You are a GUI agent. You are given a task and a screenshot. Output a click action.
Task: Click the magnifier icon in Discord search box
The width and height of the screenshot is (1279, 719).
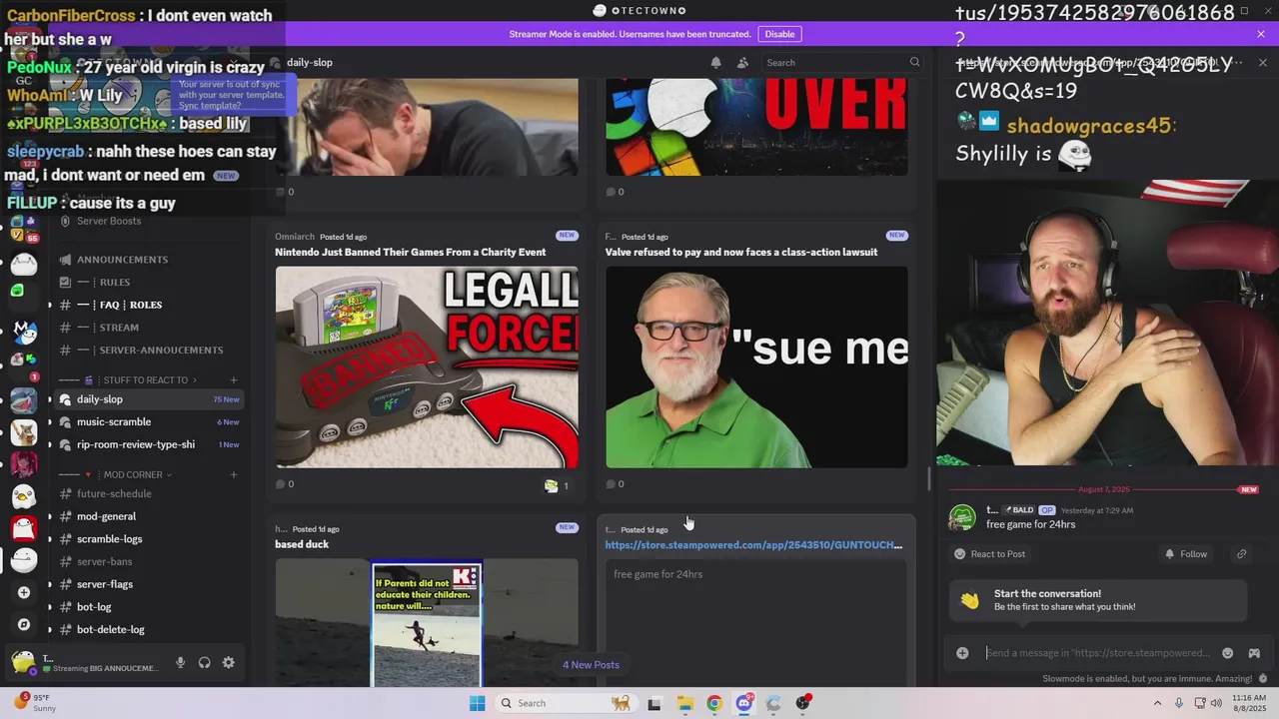[914, 62]
